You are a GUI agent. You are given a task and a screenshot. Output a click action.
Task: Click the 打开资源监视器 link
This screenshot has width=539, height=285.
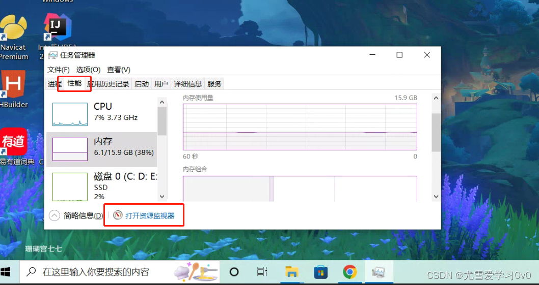(x=150, y=216)
